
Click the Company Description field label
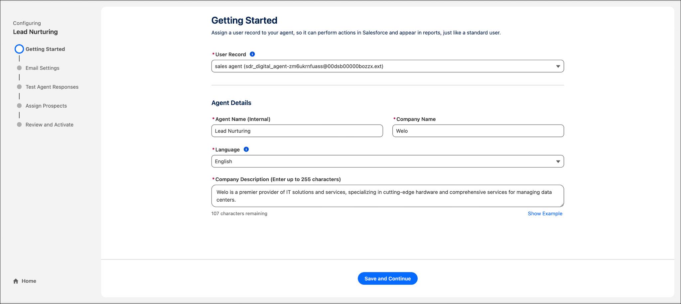[278, 179]
